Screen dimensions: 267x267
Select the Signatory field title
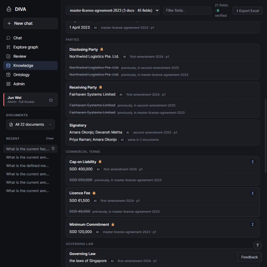coord(78,125)
